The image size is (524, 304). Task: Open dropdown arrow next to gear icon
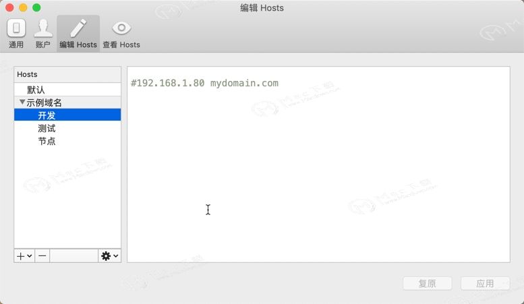pos(115,256)
